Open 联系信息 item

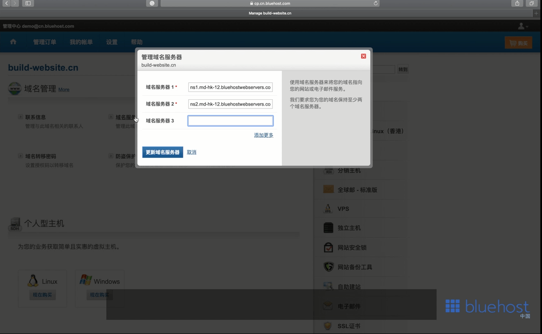pos(35,117)
